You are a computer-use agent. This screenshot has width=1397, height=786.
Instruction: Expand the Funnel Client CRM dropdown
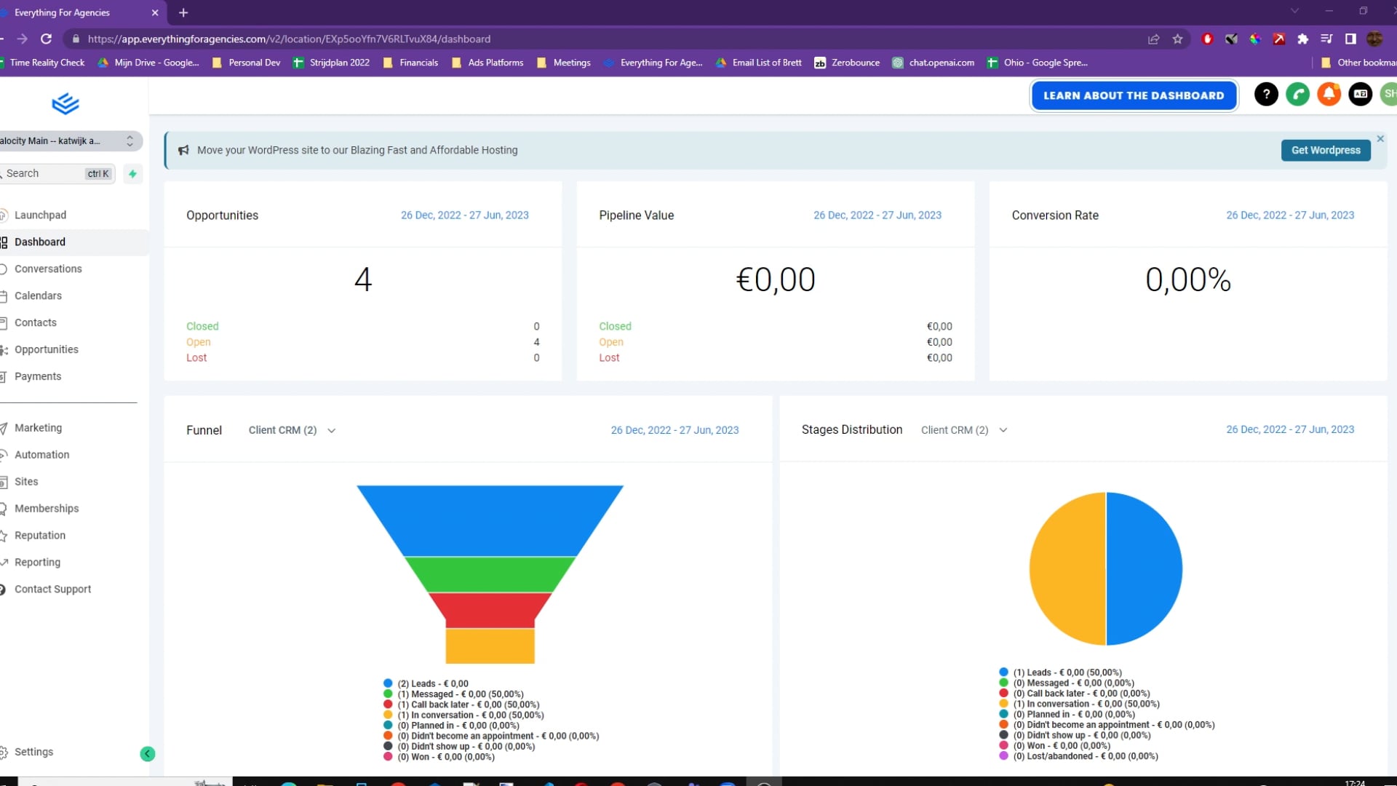pos(292,430)
